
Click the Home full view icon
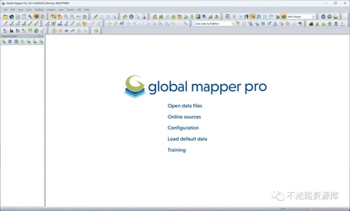tap(85, 16)
